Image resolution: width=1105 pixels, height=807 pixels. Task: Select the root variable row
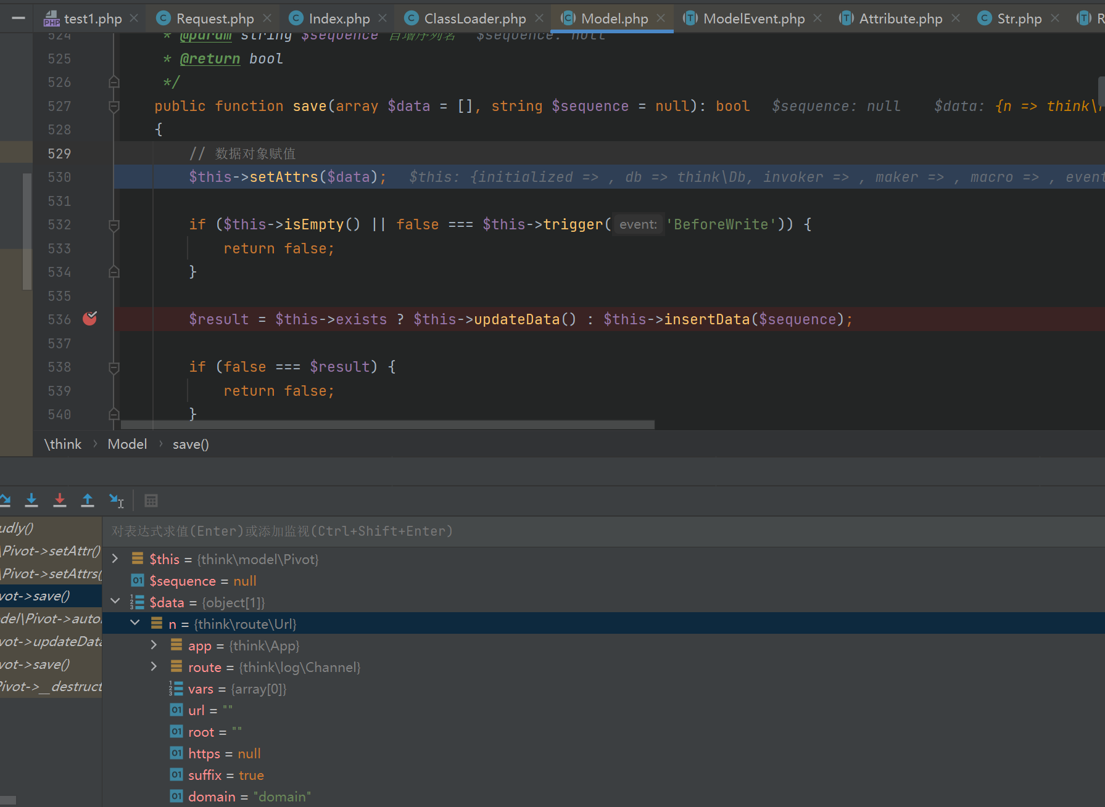(x=603, y=732)
